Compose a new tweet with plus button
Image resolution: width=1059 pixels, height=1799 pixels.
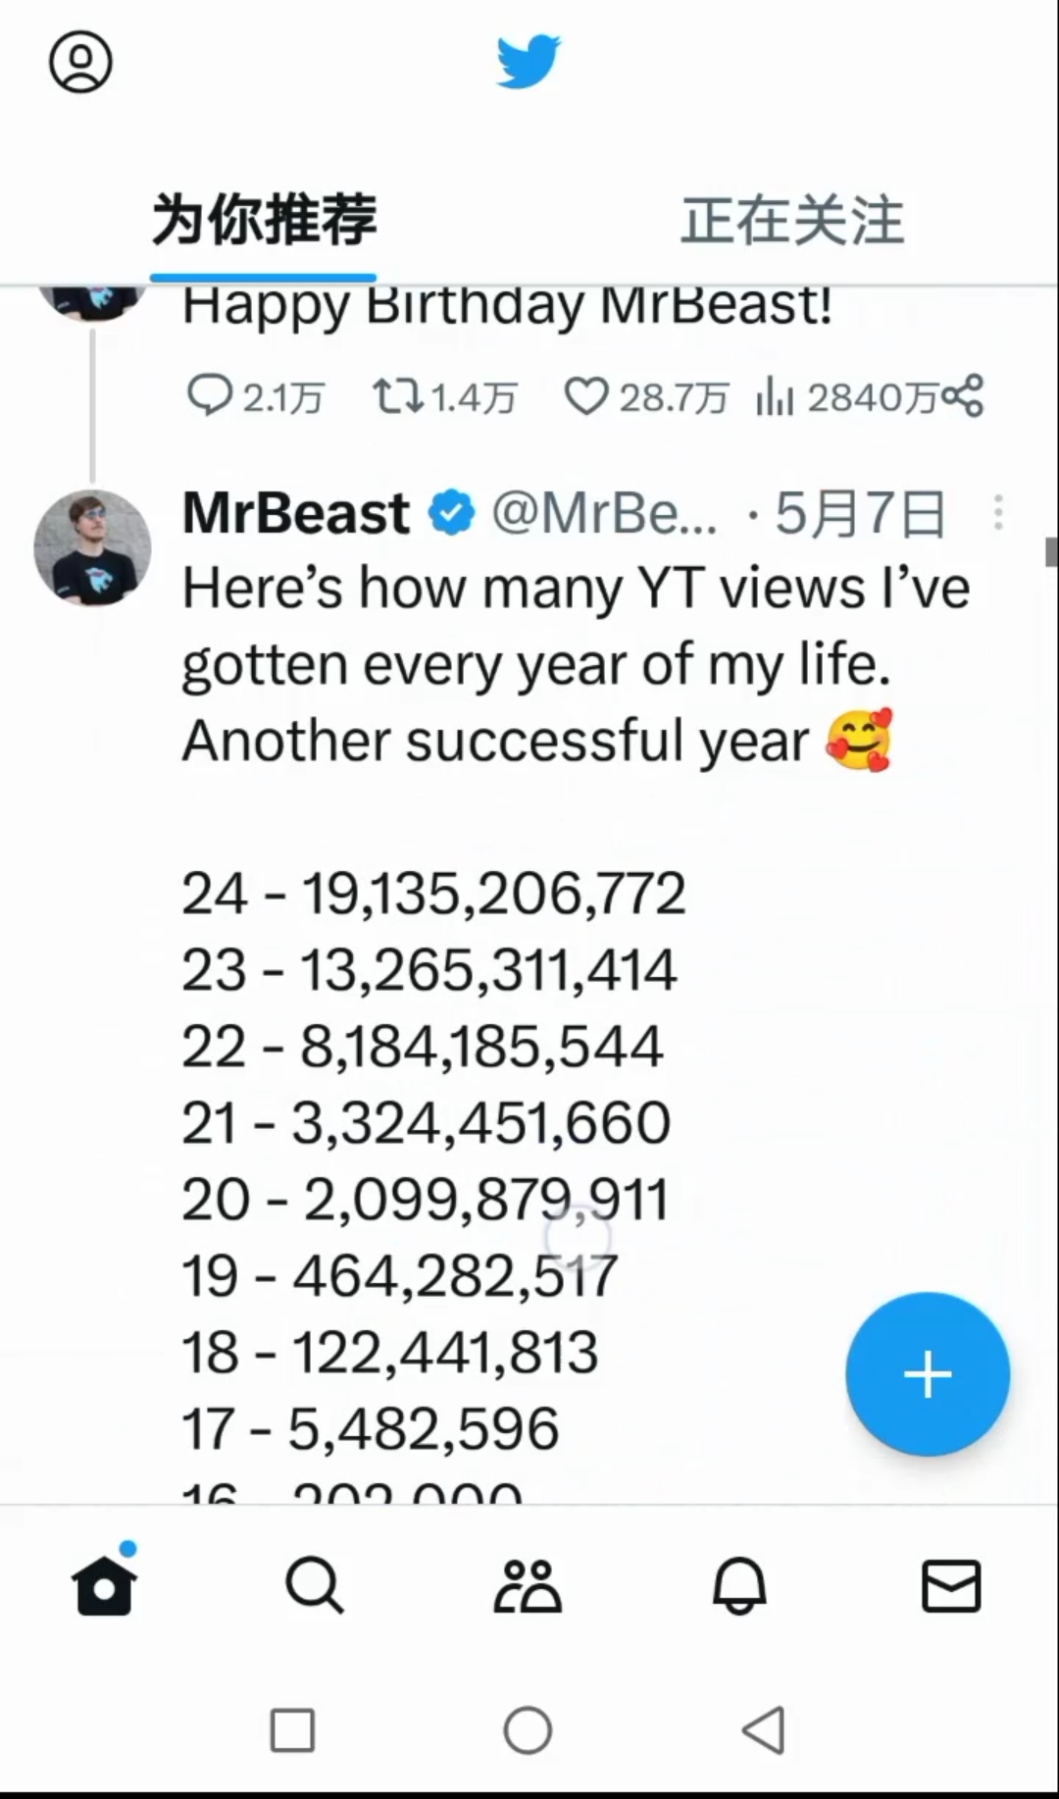pyautogui.click(x=928, y=1373)
